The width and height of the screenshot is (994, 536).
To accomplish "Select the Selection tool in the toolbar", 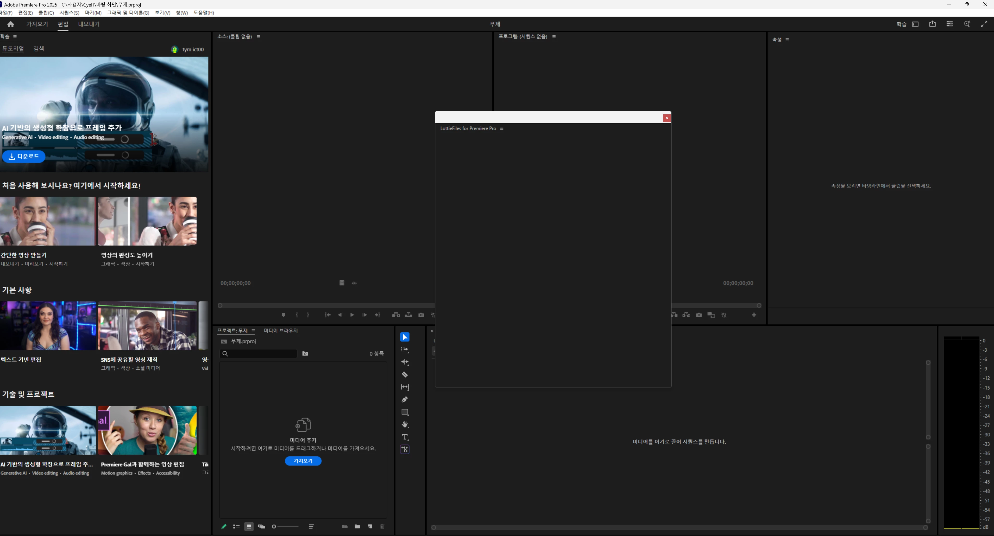I will (x=405, y=337).
